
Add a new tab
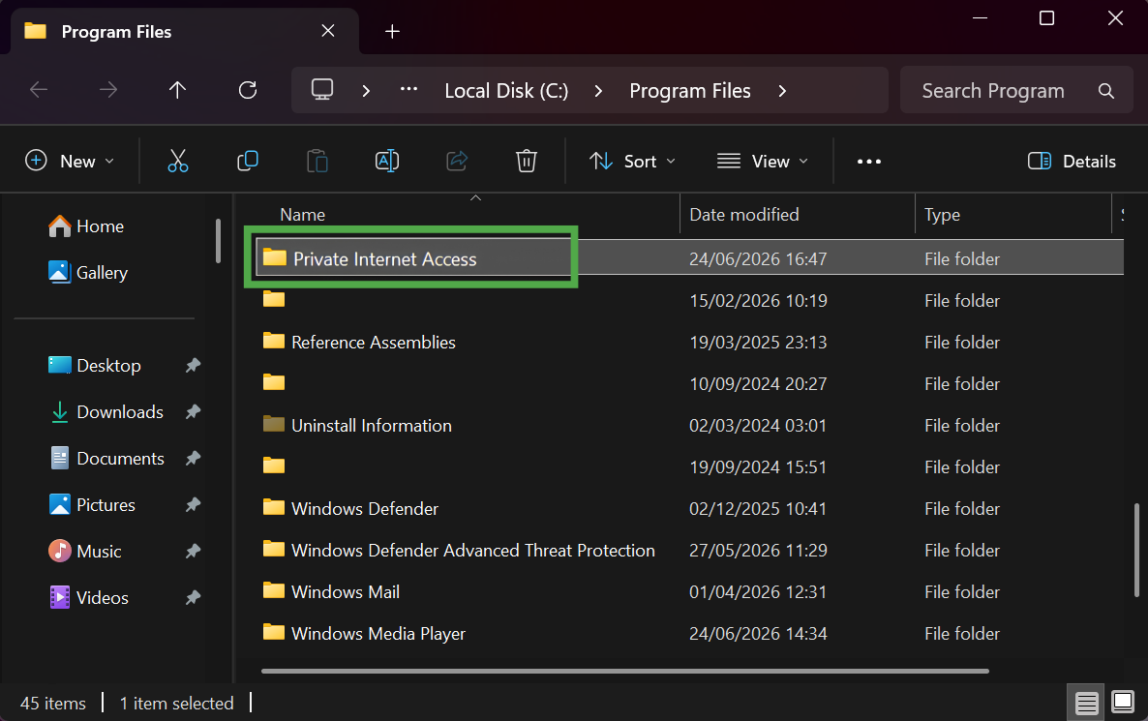click(392, 32)
